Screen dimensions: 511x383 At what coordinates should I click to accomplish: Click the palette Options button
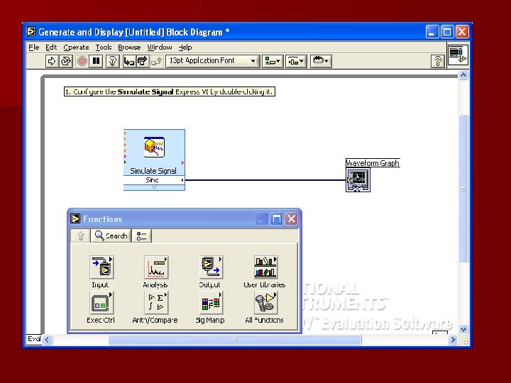coord(142,235)
